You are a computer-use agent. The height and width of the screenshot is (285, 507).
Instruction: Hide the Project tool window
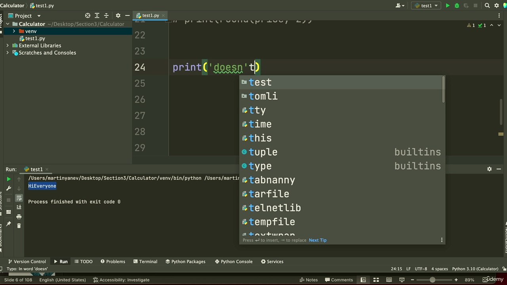point(127,15)
